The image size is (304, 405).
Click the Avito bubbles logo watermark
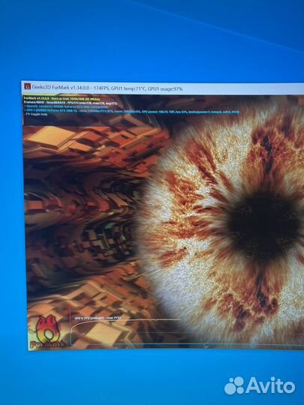click(x=234, y=386)
